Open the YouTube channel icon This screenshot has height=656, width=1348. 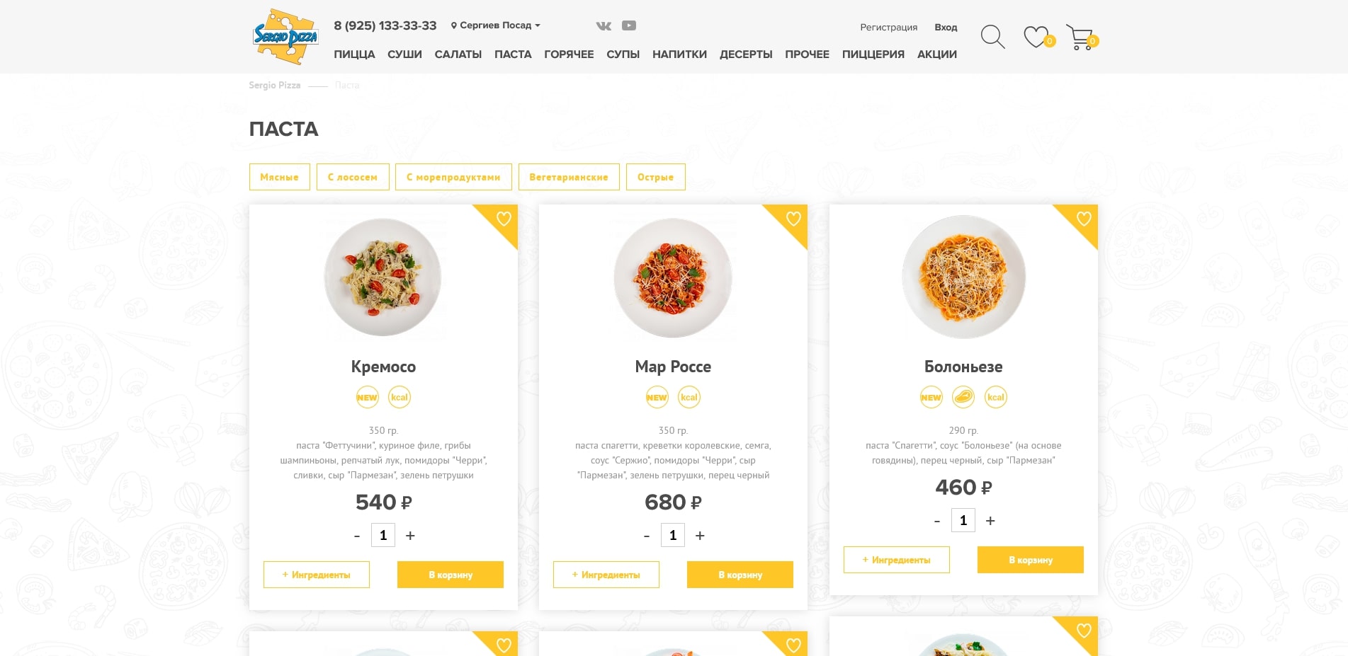[629, 25]
